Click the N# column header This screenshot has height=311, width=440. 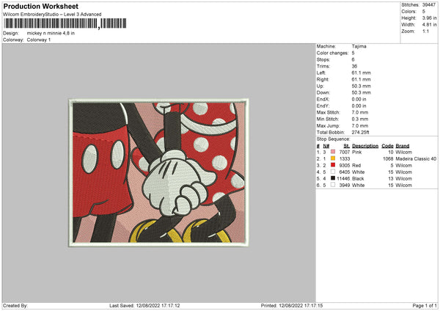(326, 146)
